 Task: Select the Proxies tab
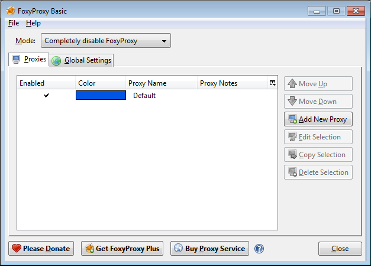(28, 60)
